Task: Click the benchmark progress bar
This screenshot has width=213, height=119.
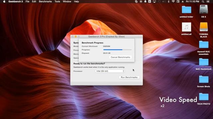Action: pyautogui.click(x=117, y=50)
